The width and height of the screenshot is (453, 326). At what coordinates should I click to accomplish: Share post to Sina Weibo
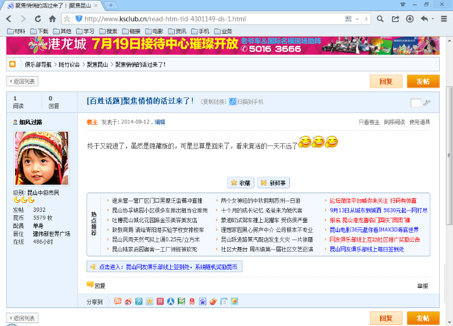click(128, 301)
